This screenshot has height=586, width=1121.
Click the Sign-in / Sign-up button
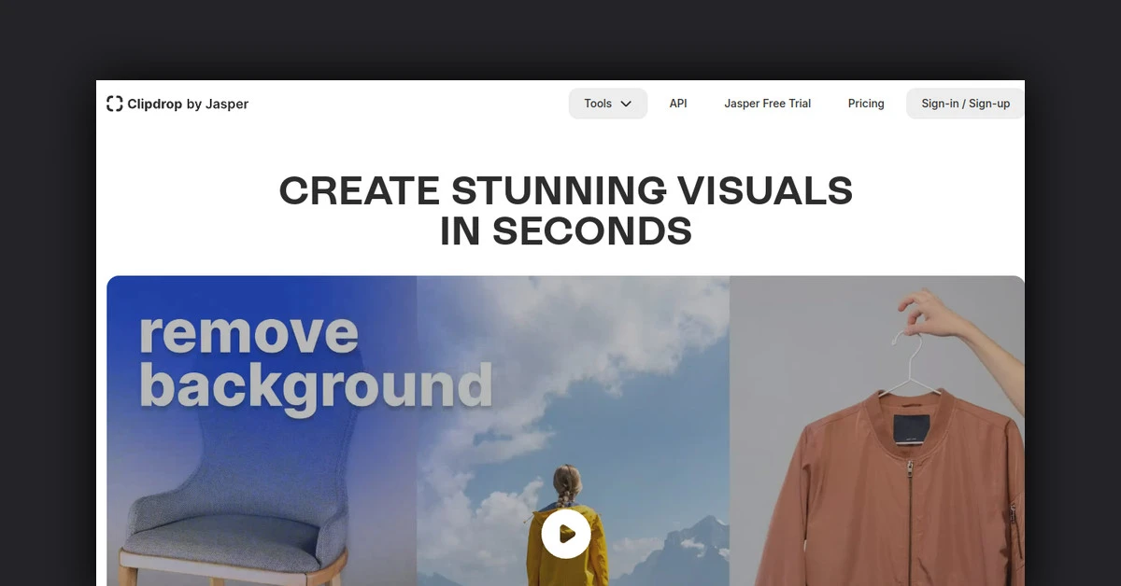tap(965, 104)
